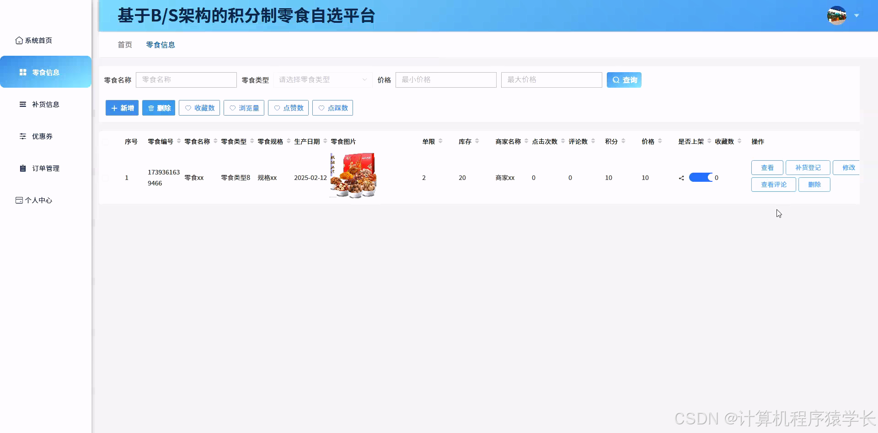This screenshot has height=433, width=878.
Task: Check the select-all checkbox in table header
Action: [x=105, y=142]
